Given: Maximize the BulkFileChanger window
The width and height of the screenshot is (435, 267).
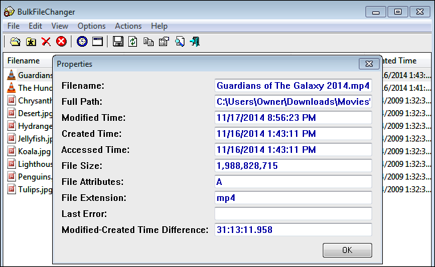Looking at the screenshot, I should [x=398, y=11].
